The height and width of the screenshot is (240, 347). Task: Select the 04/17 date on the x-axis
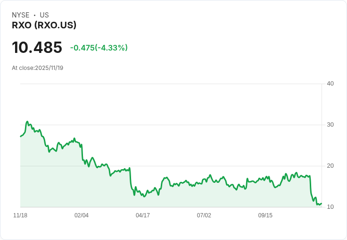[143, 215]
